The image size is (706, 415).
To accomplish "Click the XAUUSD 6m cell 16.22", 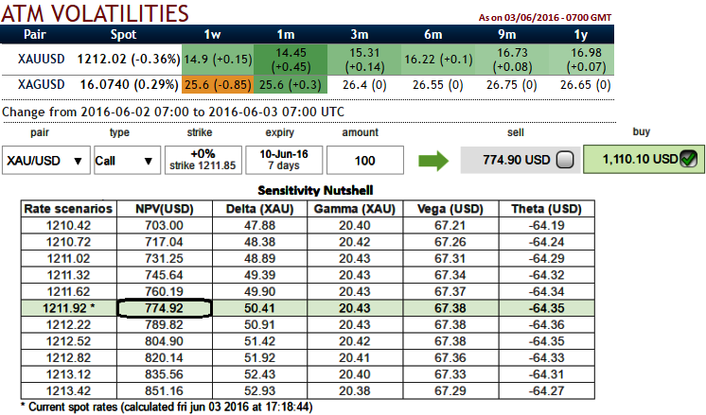I will (x=438, y=60).
